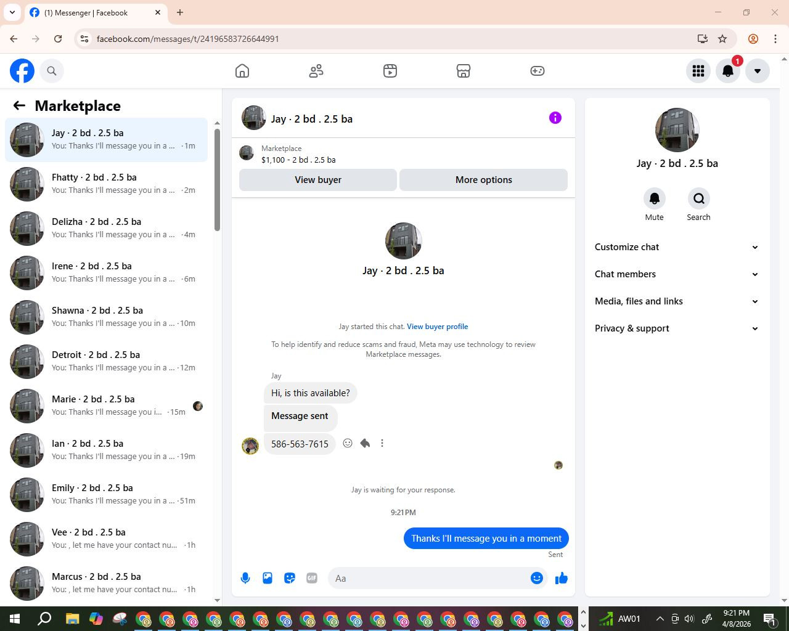This screenshot has height=631, width=789.
Task: Open the account dropdown arrow
Action: coord(758,71)
